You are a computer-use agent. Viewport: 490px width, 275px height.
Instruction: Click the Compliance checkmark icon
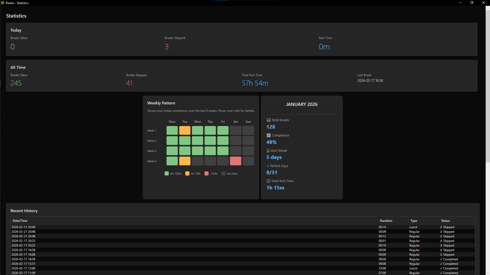(x=268, y=135)
